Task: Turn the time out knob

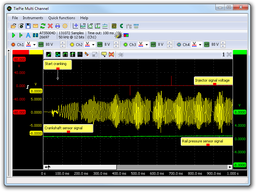Action: (118, 35)
